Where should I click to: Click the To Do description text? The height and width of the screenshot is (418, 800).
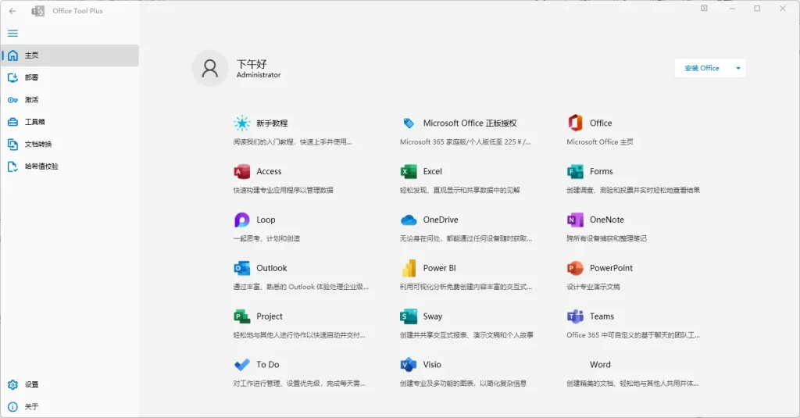click(x=299, y=384)
